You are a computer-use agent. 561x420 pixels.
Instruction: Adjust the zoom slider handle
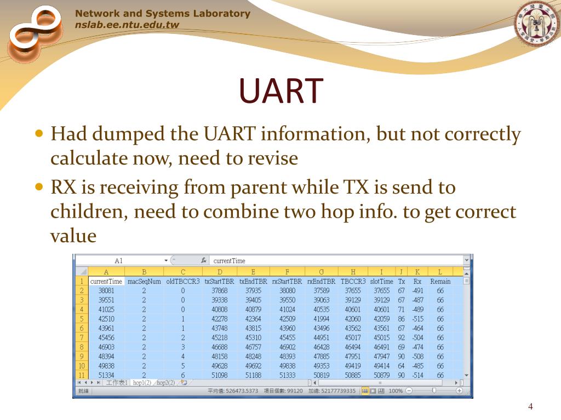click(434, 390)
